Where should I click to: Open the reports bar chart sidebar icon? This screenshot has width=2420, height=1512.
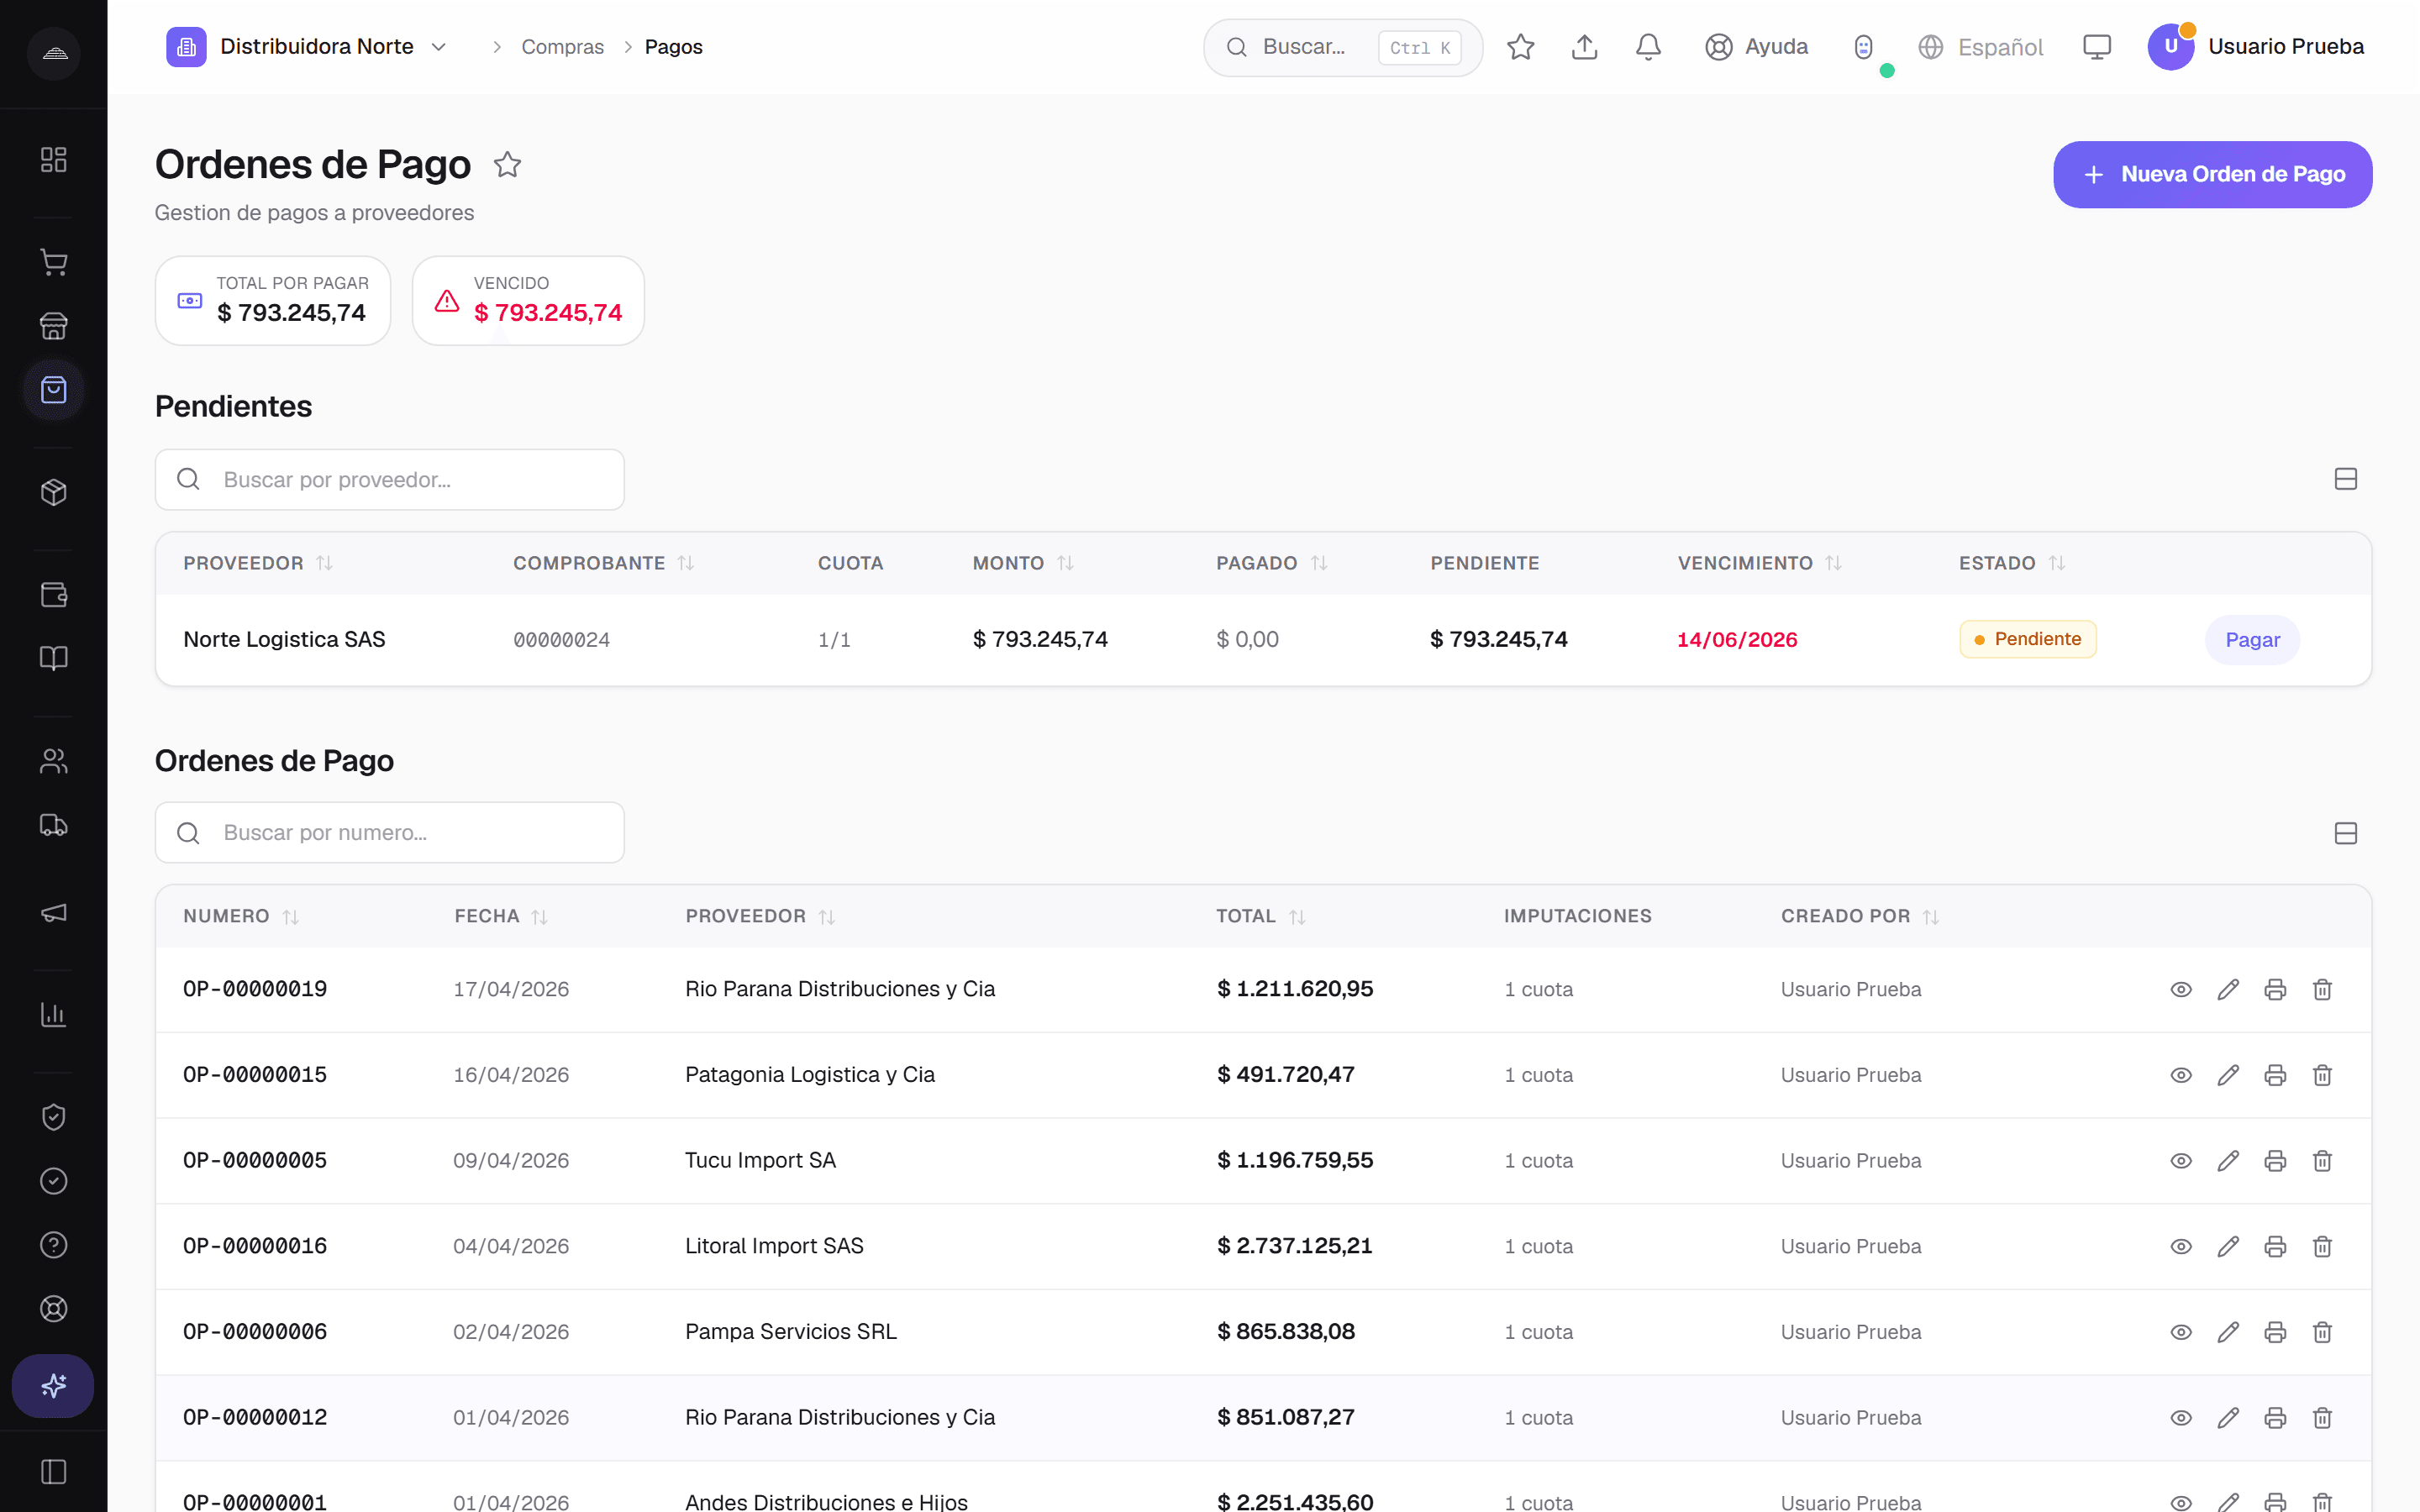point(53,1015)
